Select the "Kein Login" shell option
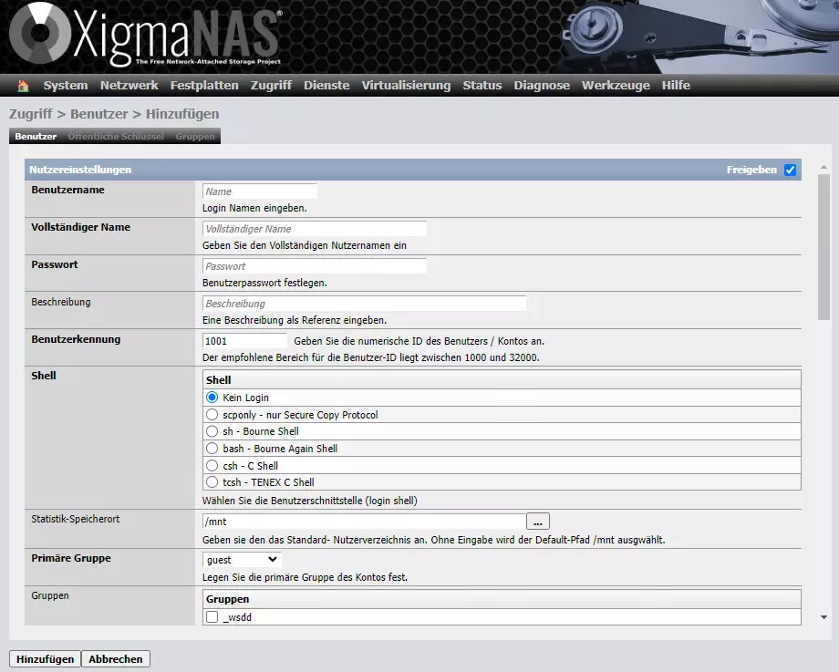The width and height of the screenshot is (839, 672). point(212,397)
